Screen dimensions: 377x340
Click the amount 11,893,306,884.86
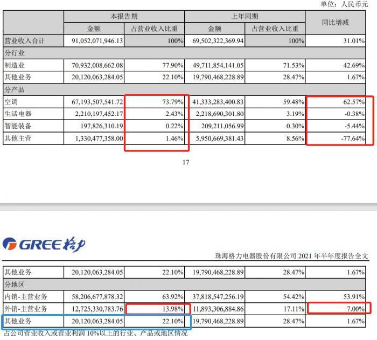click(x=218, y=309)
